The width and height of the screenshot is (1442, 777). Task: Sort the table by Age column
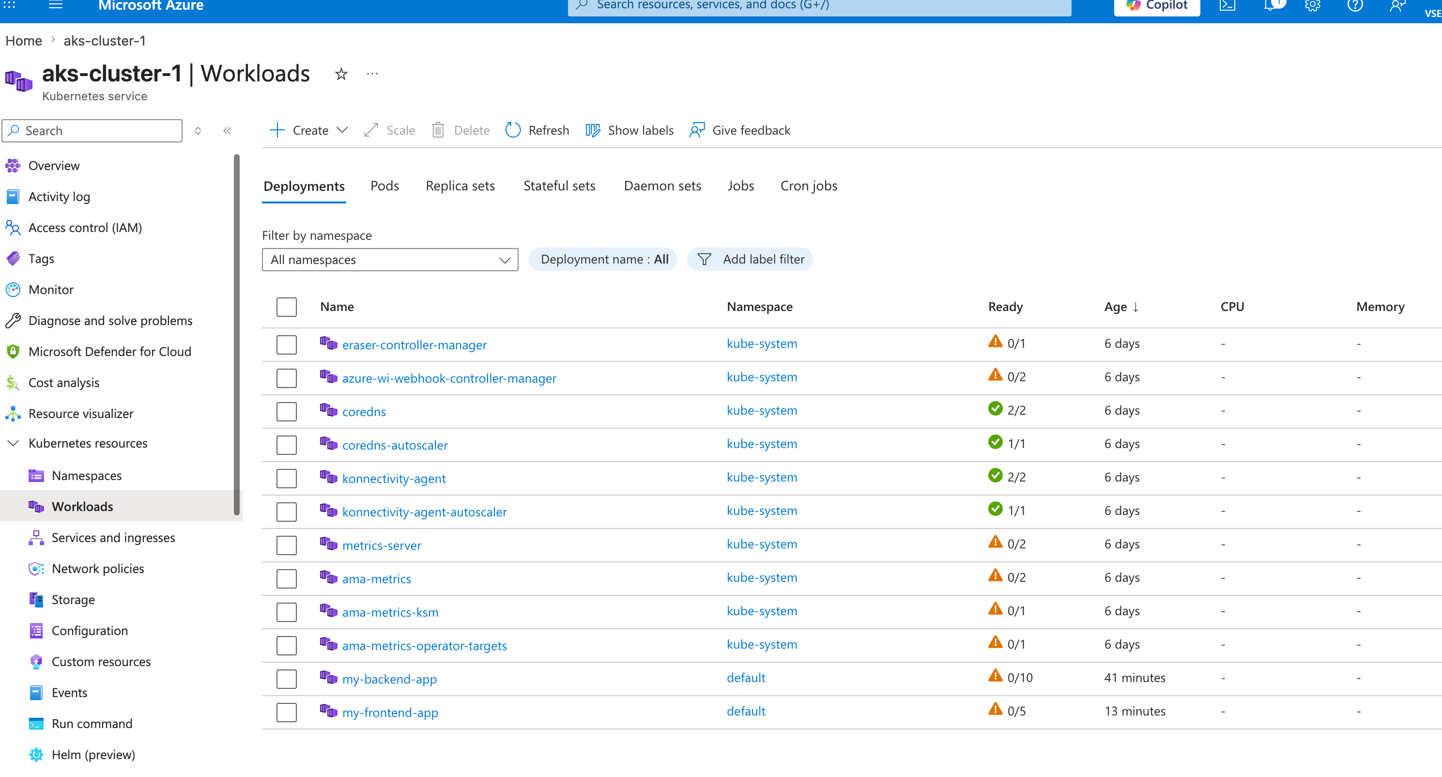1121,307
